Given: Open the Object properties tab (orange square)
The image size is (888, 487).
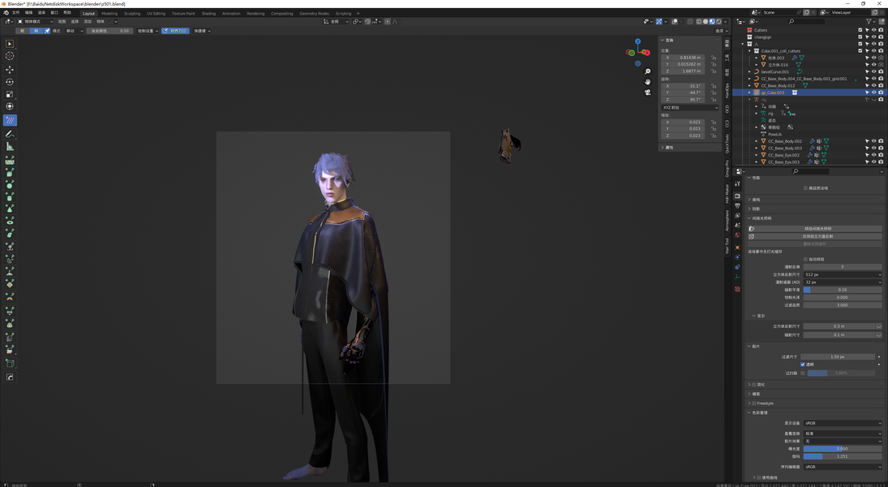Looking at the screenshot, I should (x=737, y=248).
